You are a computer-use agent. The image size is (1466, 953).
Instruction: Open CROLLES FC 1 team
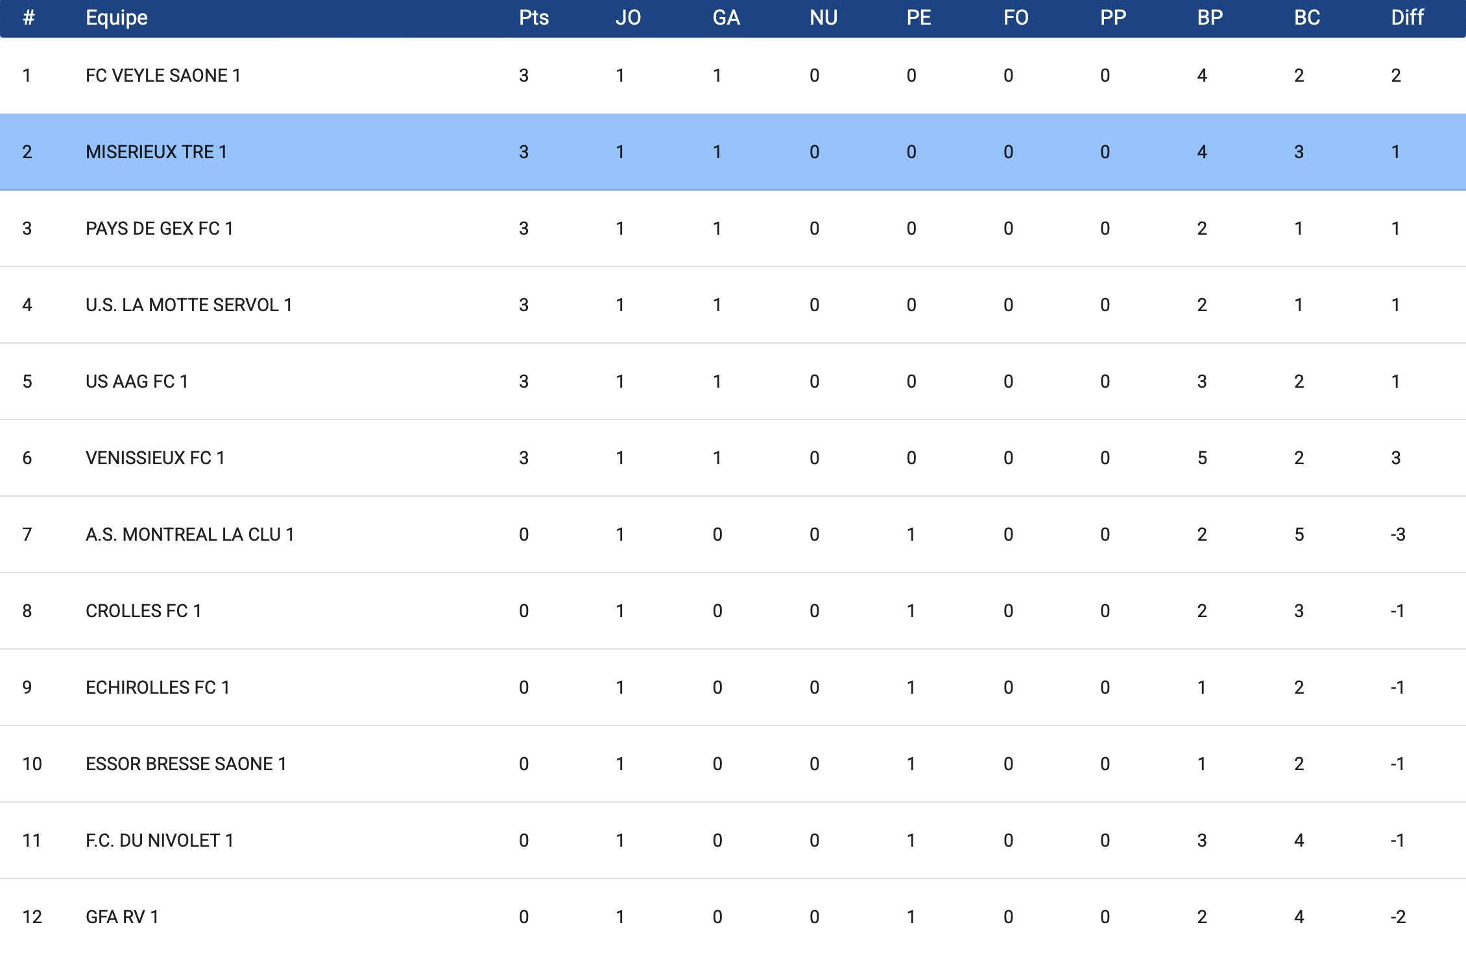point(143,611)
